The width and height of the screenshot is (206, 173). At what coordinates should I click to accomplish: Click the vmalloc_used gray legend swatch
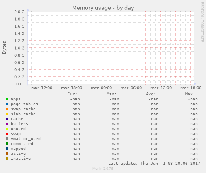pos(7,139)
